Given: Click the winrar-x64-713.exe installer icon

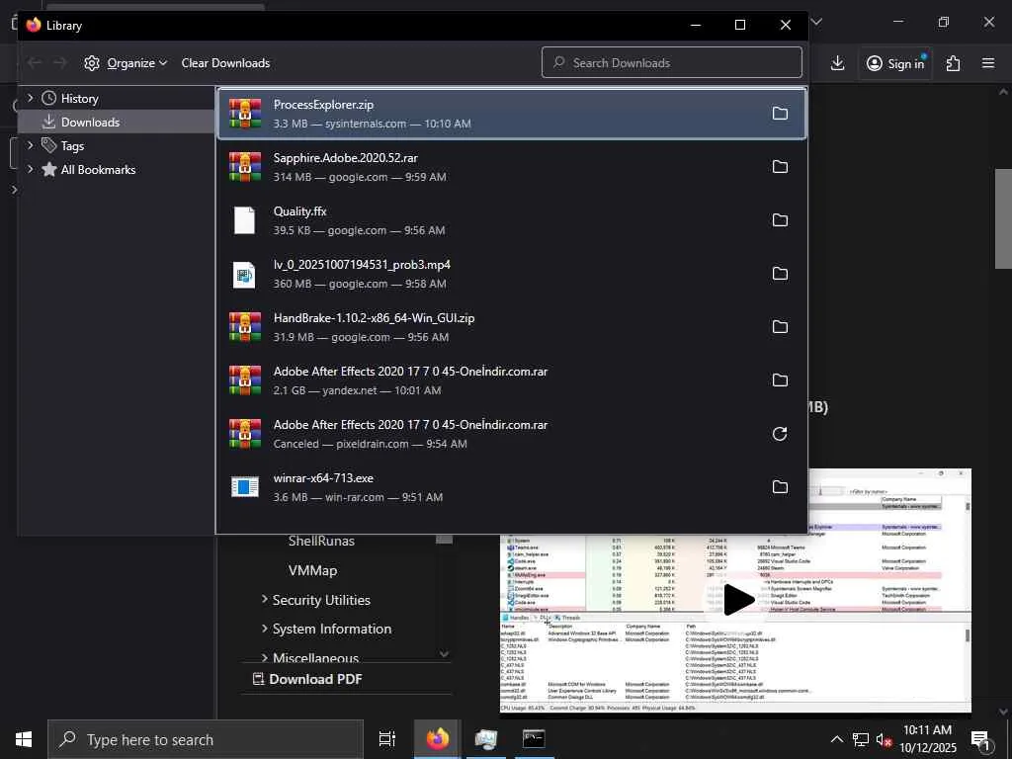Looking at the screenshot, I should tap(245, 487).
